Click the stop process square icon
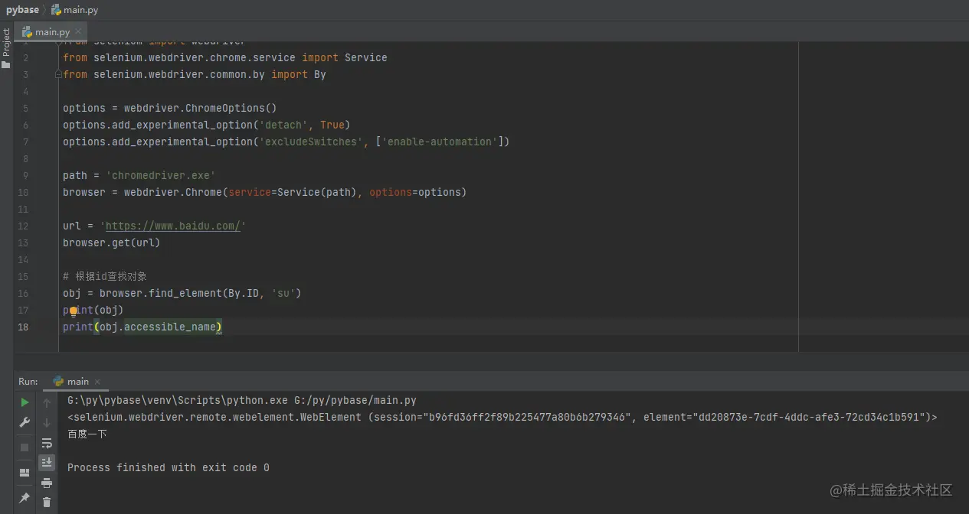This screenshot has width=969, height=514. [x=25, y=447]
